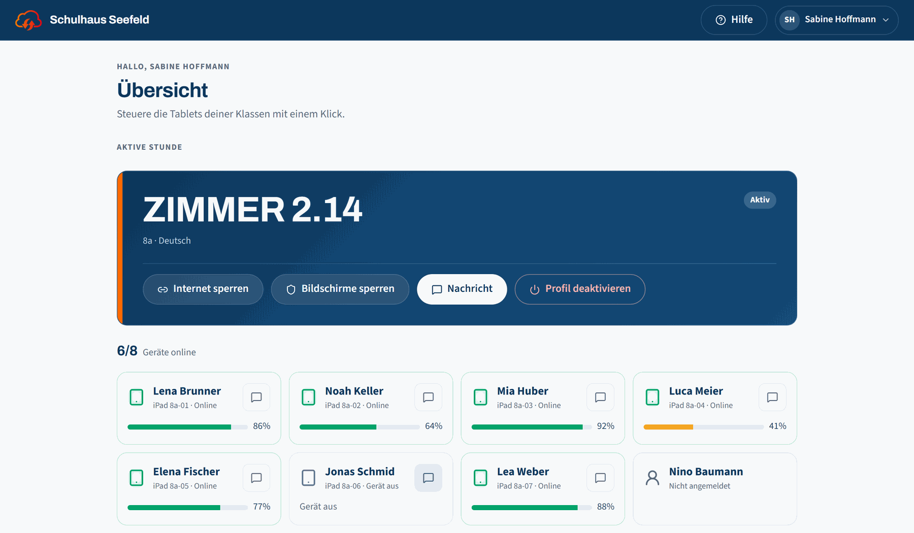The image size is (914, 533).
Task: Click Lena Brunner's tablet icon
Action: point(137,397)
